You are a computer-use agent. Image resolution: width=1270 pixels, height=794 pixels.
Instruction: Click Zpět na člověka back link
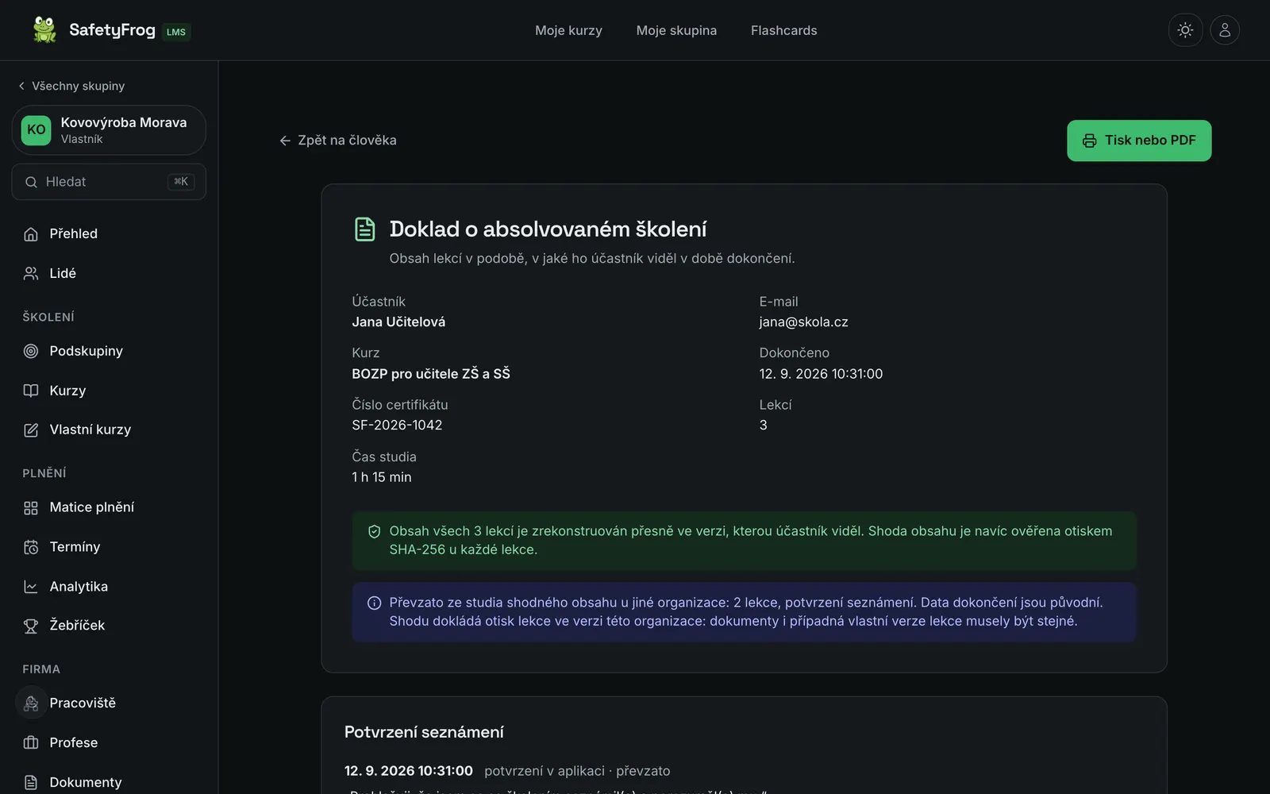tap(337, 141)
